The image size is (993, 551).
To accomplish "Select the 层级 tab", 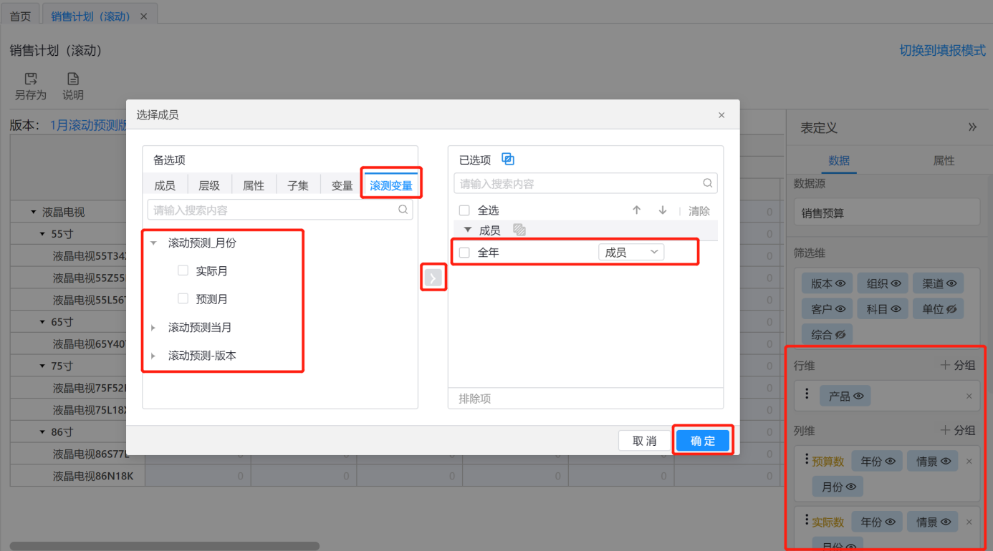I will click(209, 185).
